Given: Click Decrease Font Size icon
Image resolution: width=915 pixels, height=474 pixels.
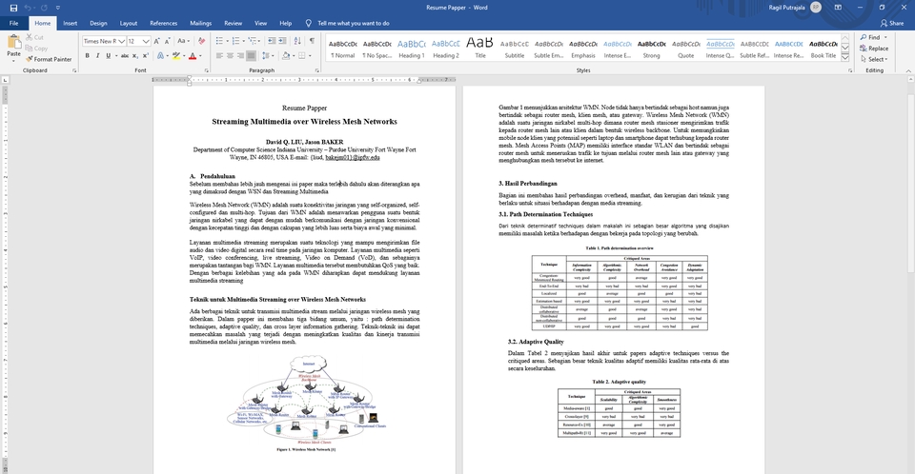Looking at the screenshot, I should tap(168, 41).
